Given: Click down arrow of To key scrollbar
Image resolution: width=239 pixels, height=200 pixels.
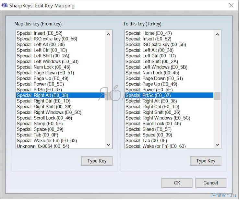Looking at the screenshot, I should click(x=217, y=145).
